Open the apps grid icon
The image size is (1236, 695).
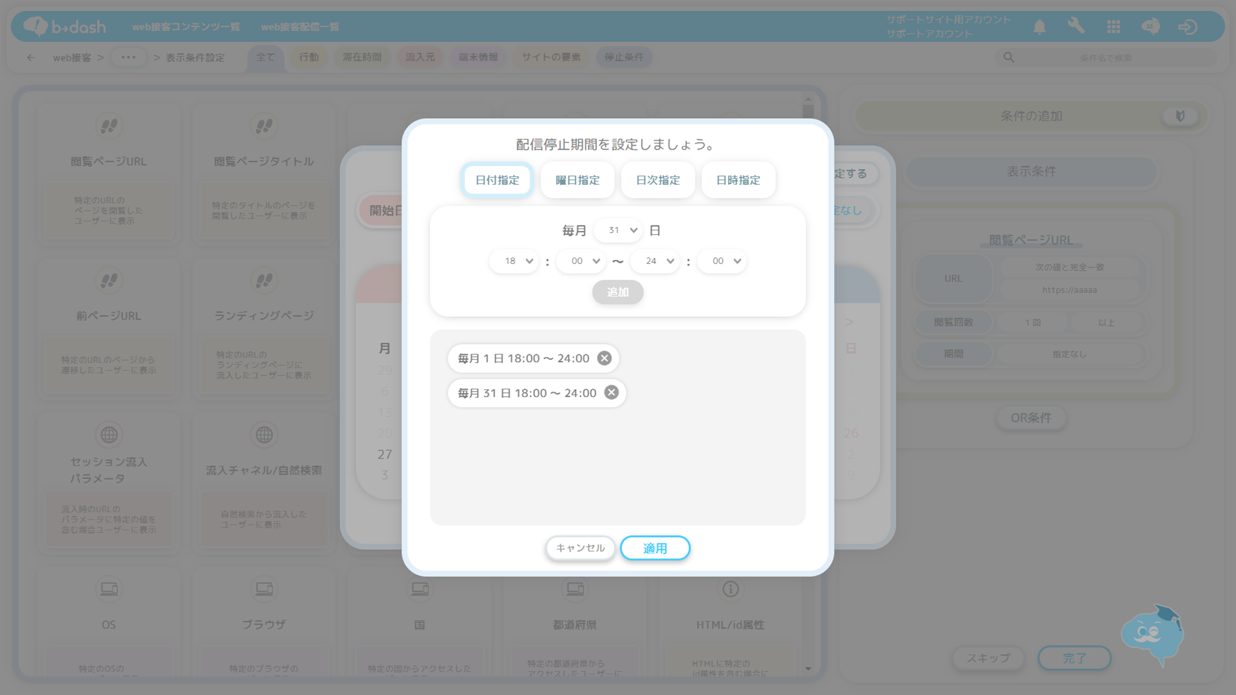click(x=1114, y=27)
